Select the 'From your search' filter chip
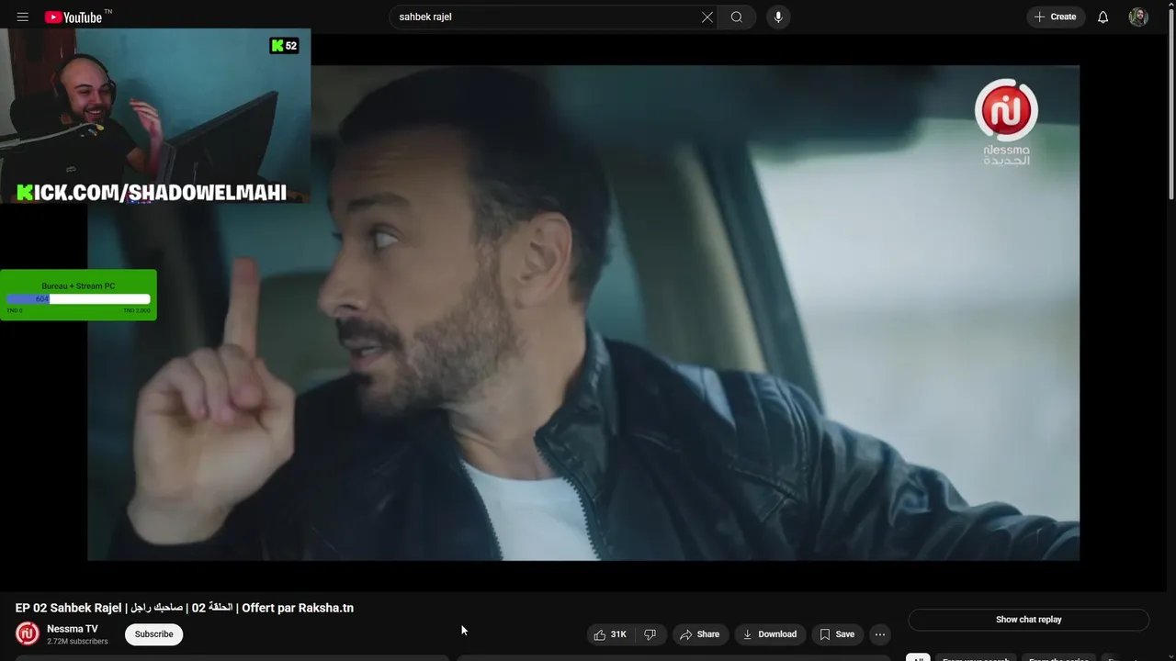This screenshot has height=661, width=1176. pos(976,658)
